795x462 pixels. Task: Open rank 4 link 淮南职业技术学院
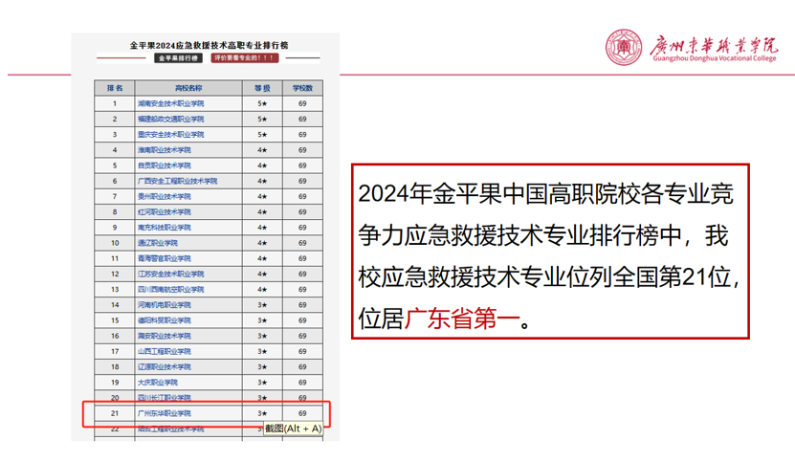tap(165, 150)
